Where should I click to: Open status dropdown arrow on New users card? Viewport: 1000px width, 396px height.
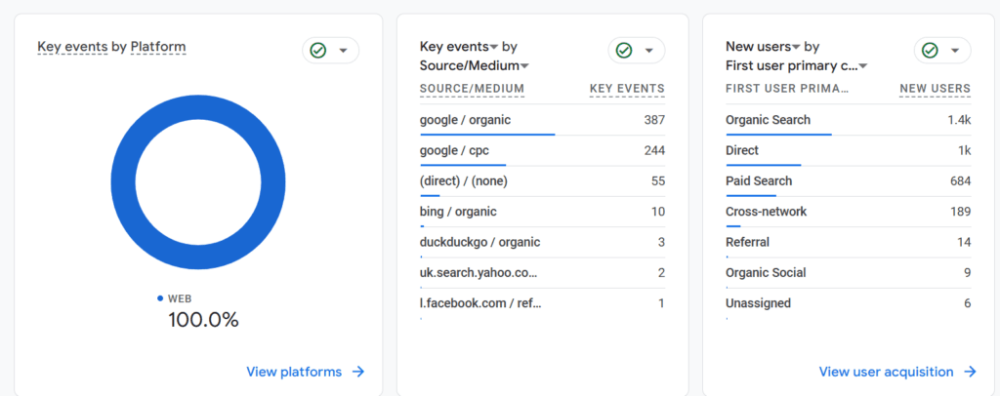[955, 51]
